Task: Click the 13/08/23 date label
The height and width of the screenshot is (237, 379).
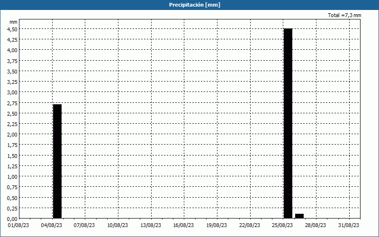Action: [151, 225]
